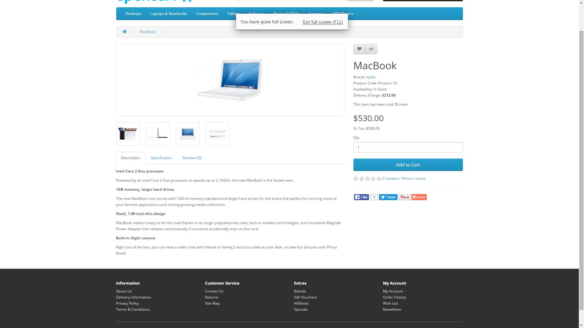The height and width of the screenshot is (328, 584).
Task: Open Wish List footer link
Action: (x=390, y=303)
